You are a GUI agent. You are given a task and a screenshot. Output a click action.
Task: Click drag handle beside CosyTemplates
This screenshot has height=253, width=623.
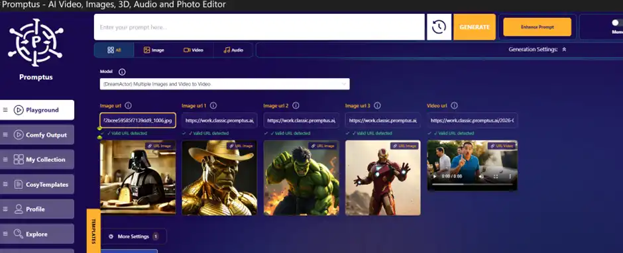[5, 184]
